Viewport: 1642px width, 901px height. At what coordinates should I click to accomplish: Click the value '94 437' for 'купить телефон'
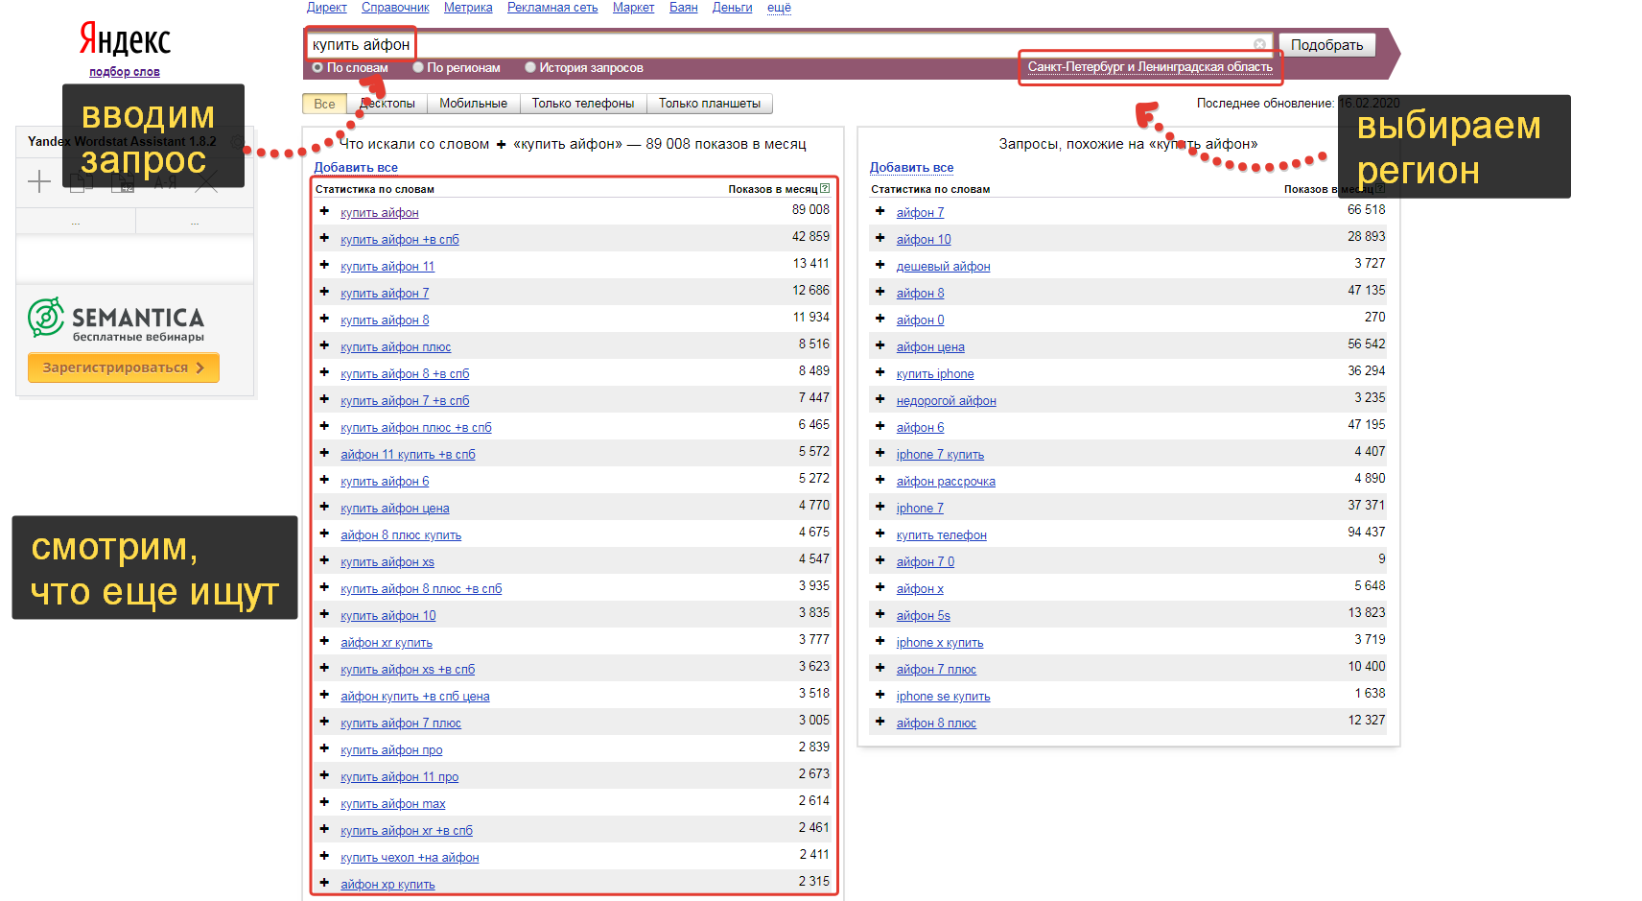pyautogui.click(x=1366, y=532)
